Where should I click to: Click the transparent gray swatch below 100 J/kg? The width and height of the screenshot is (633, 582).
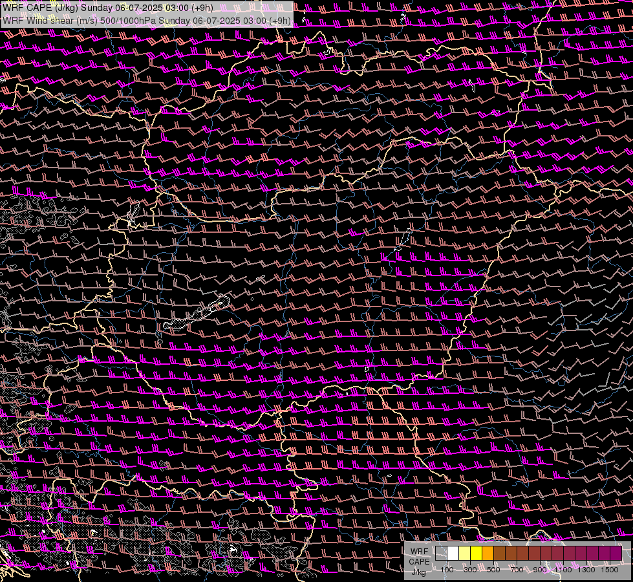[x=441, y=554]
